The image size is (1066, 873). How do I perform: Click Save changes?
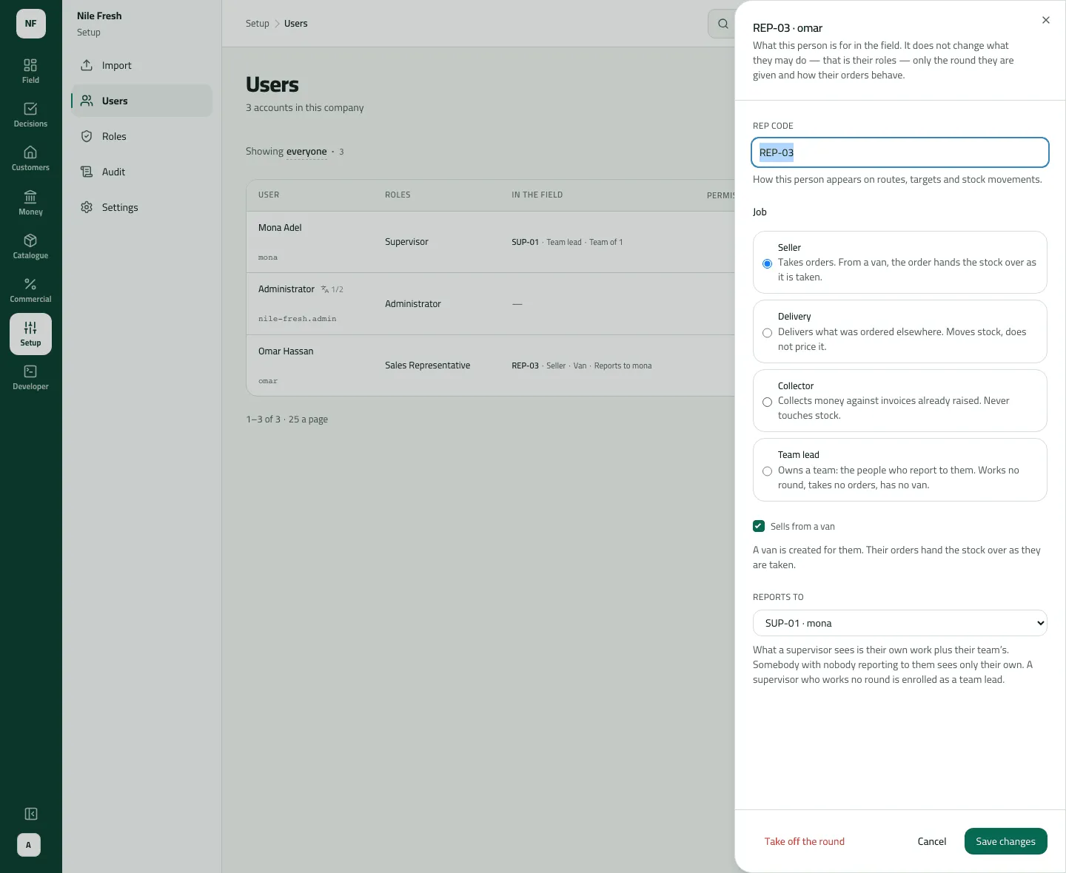pos(1005,841)
